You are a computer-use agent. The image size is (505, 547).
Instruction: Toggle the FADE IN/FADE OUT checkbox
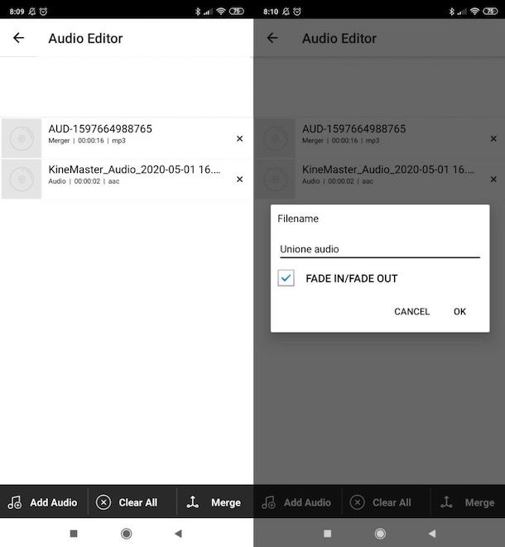coord(286,278)
